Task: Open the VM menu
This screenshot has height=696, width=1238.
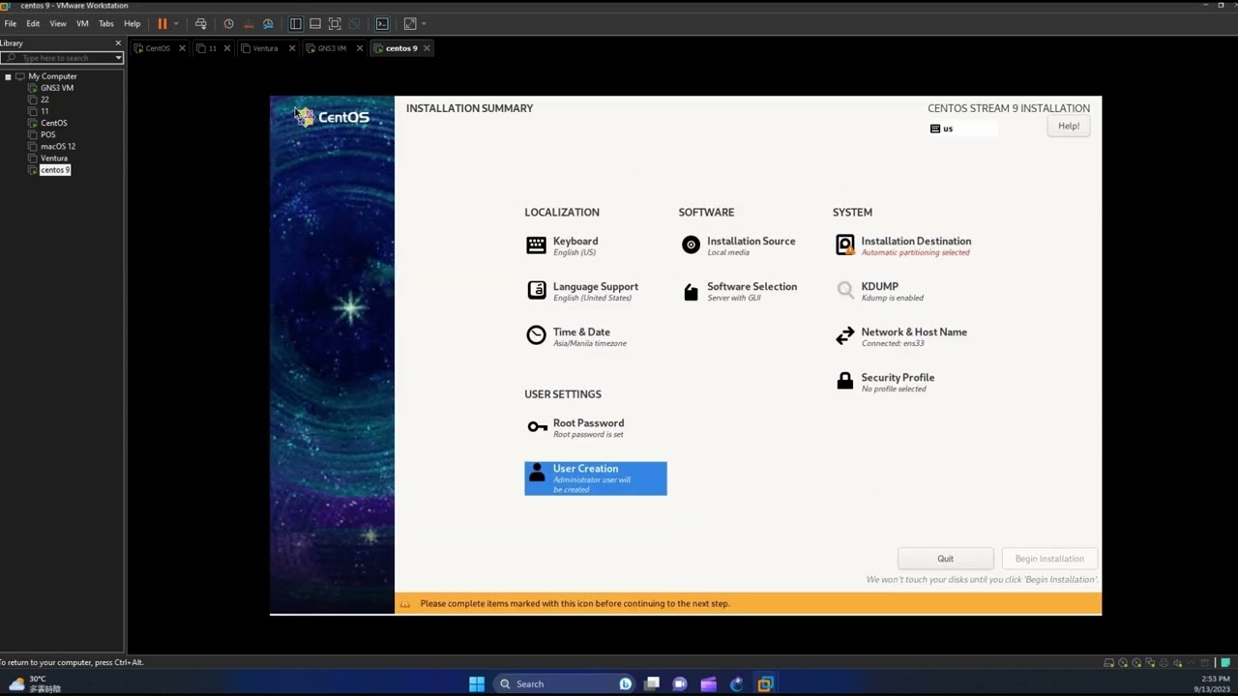Action: tap(82, 23)
